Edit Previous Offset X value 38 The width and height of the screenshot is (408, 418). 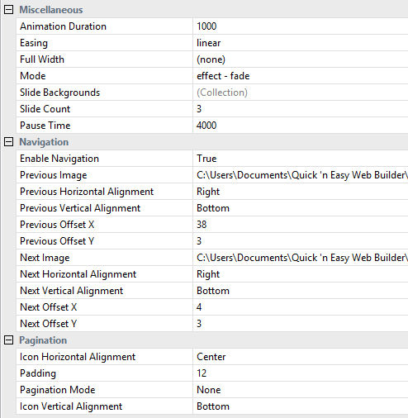(301, 225)
